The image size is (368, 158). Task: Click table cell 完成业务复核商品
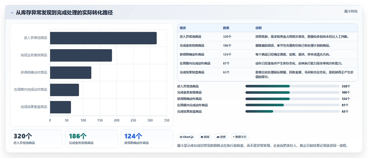(192, 46)
